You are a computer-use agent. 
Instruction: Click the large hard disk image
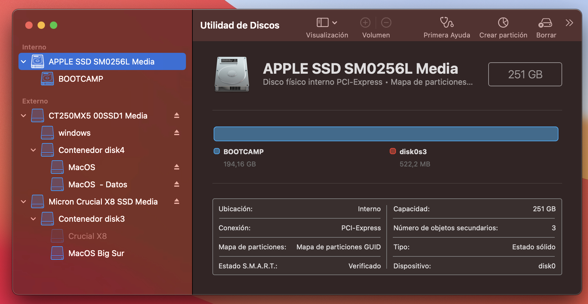[232, 74]
